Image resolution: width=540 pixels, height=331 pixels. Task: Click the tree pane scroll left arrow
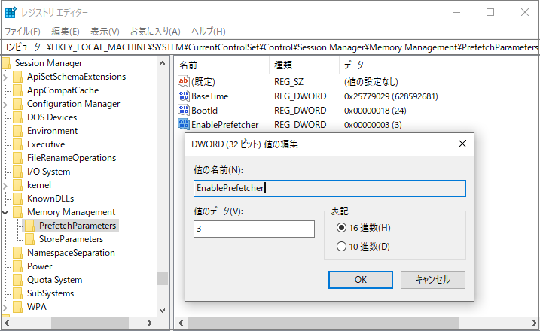pyautogui.click(x=7, y=323)
